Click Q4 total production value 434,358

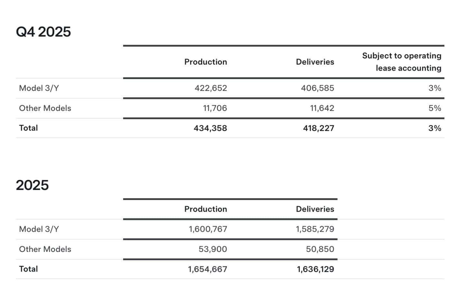pyautogui.click(x=210, y=128)
